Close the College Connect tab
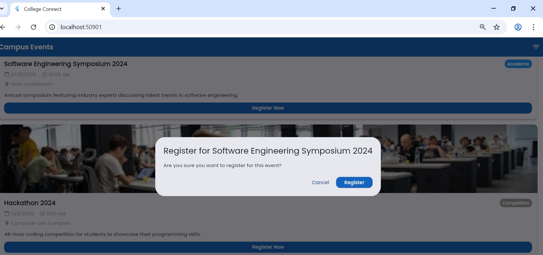The image size is (543, 255). [103, 9]
